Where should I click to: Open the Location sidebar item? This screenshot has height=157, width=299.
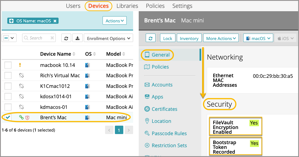[161, 121]
